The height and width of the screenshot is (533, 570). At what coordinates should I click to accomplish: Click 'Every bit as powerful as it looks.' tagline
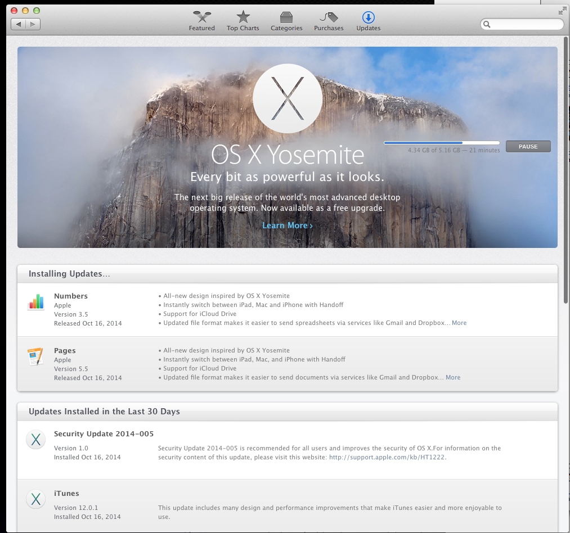click(x=287, y=177)
